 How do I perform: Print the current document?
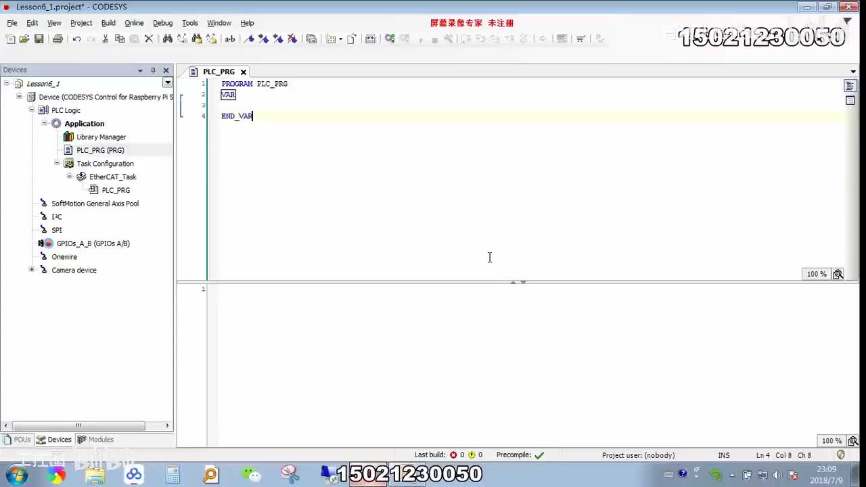tap(58, 39)
